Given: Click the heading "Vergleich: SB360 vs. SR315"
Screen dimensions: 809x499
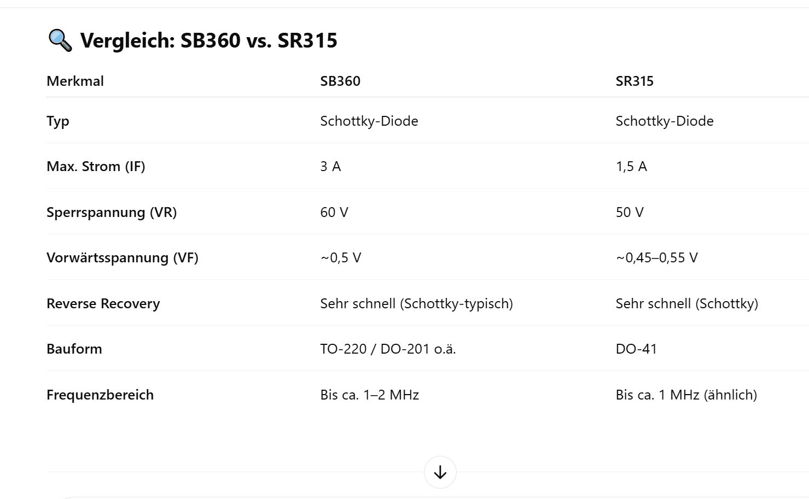Looking at the screenshot, I should pyautogui.click(x=208, y=40).
